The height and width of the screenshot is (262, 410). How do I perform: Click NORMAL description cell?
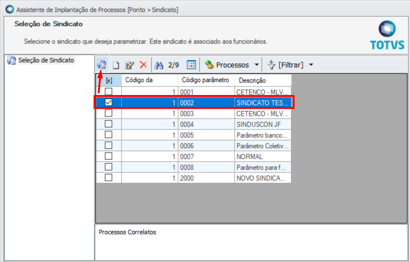263,156
